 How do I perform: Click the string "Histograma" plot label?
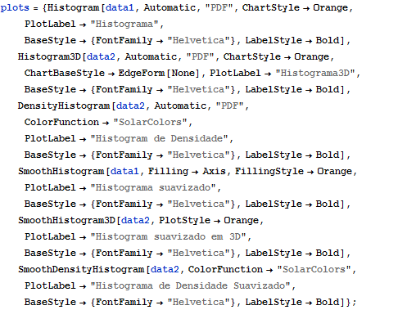tap(124, 24)
